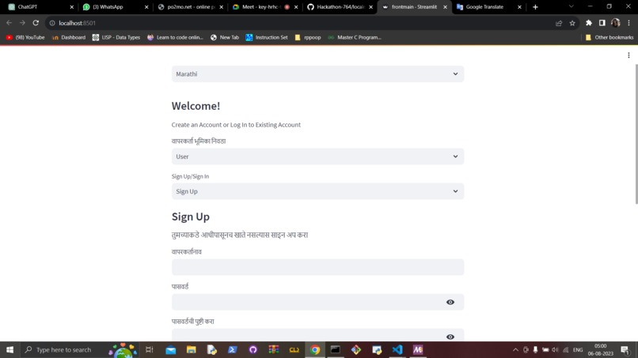Show hidden system tray icons

(515, 349)
